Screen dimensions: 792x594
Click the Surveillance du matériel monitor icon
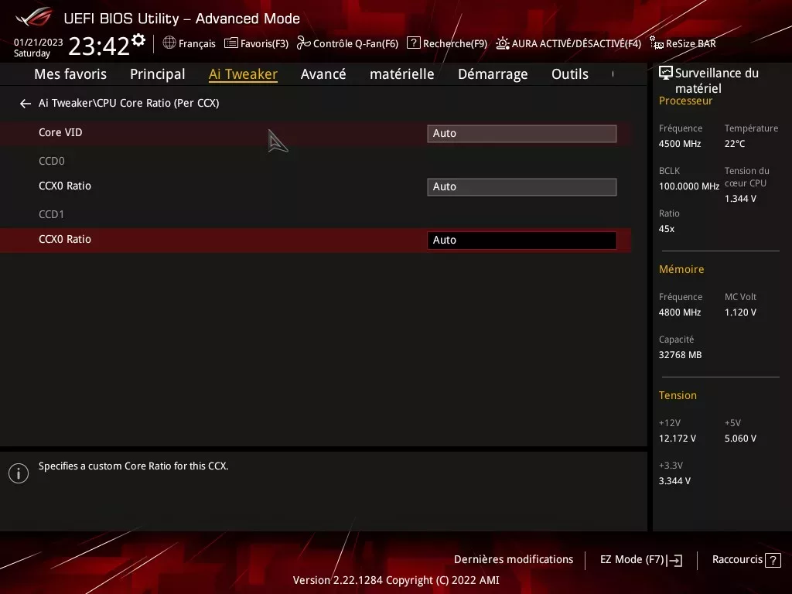coord(666,70)
